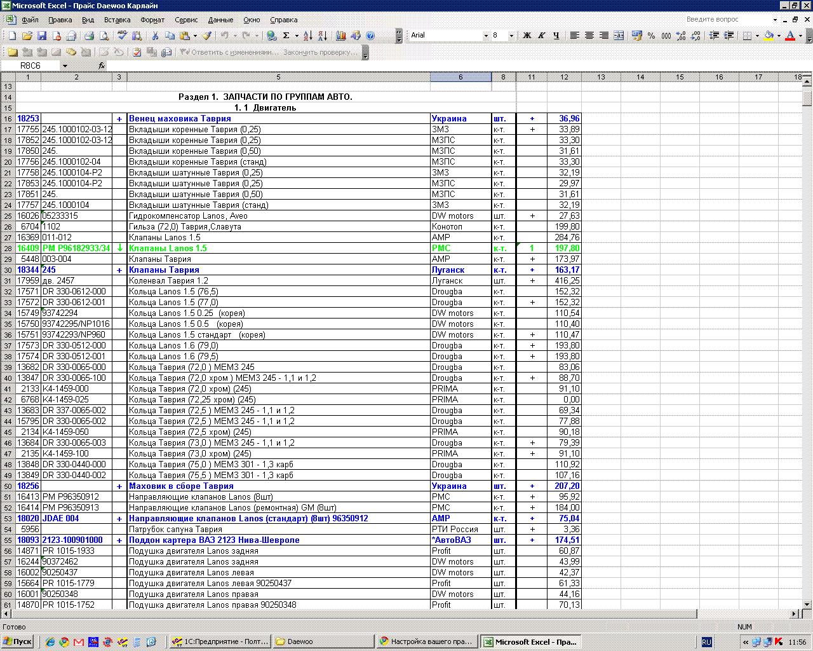Save the workbook with floppy icon
Viewport: 813px width, 651px height.
(x=42, y=36)
